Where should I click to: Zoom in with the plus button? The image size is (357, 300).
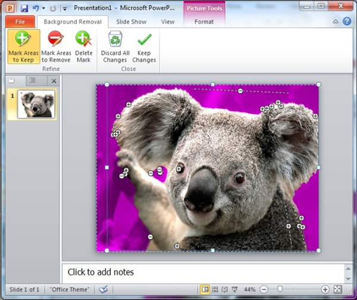coord(325,289)
